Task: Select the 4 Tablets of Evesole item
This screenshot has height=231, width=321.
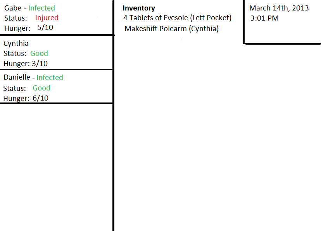Action: 177,18
